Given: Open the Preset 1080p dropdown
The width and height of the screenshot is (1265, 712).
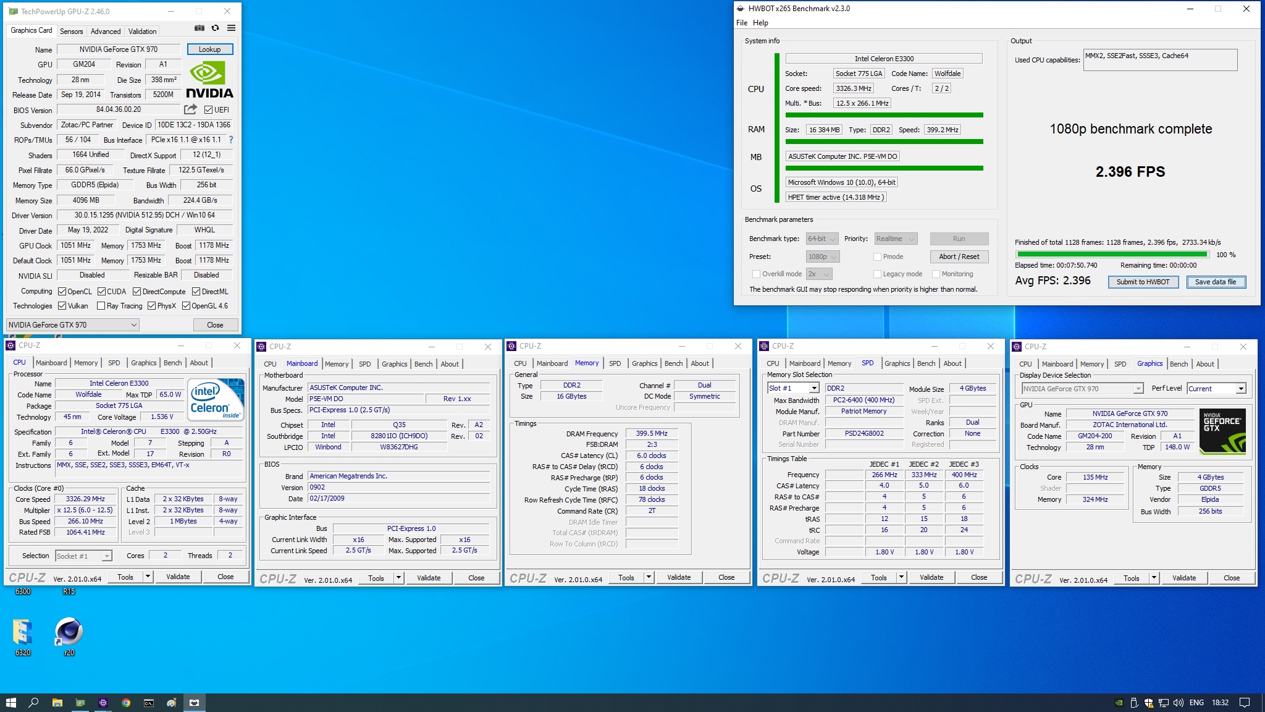Looking at the screenshot, I should point(823,256).
